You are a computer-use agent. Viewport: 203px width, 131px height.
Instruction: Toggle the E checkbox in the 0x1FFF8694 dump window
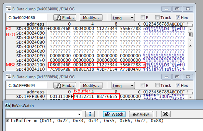(x=143, y=85)
